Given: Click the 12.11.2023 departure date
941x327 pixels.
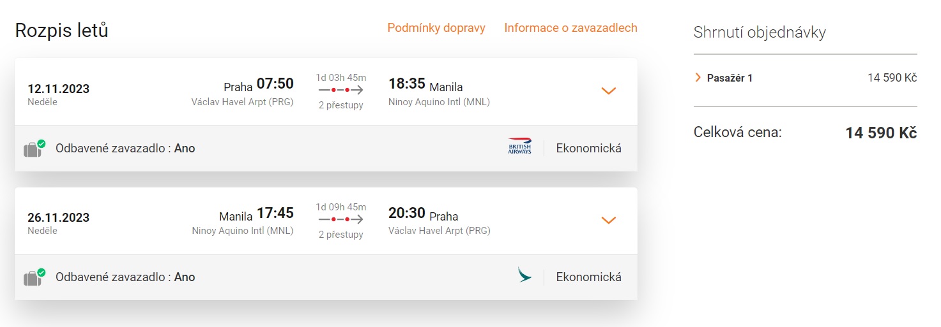Looking at the screenshot, I should pos(58,89).
